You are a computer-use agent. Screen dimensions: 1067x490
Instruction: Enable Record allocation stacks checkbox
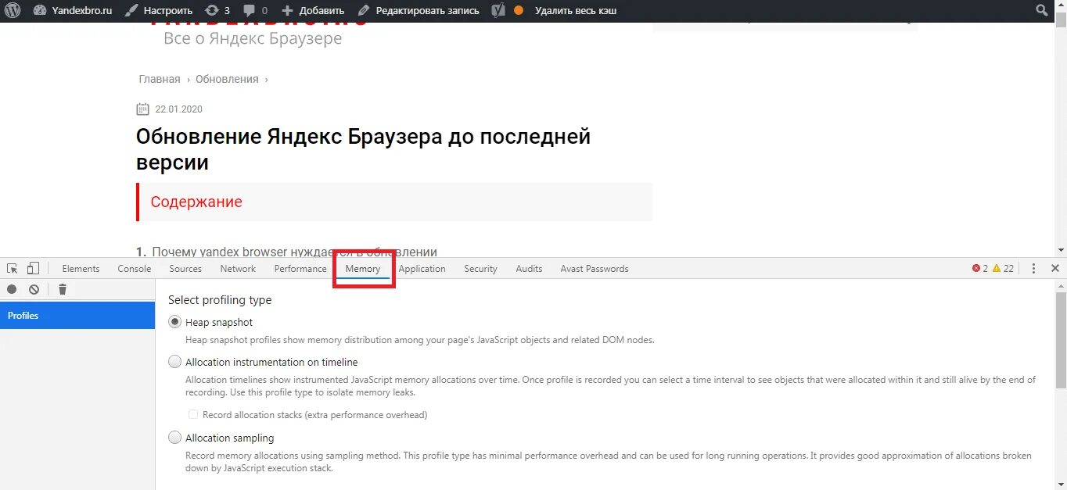coord(193,414)
